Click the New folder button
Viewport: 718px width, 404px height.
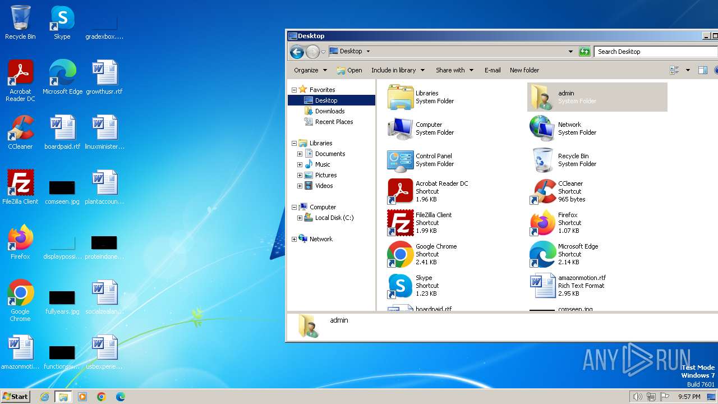pos(524,70)
